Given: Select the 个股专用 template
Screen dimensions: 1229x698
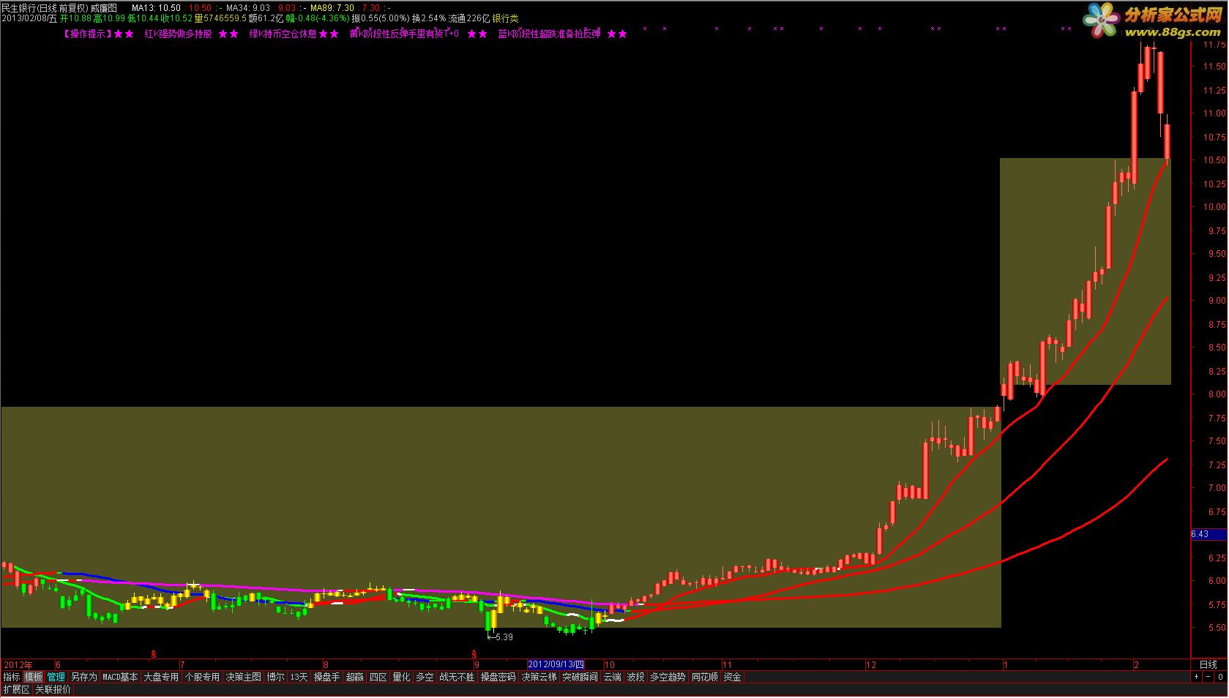Looking at the screenshot, I should (202, 677).
